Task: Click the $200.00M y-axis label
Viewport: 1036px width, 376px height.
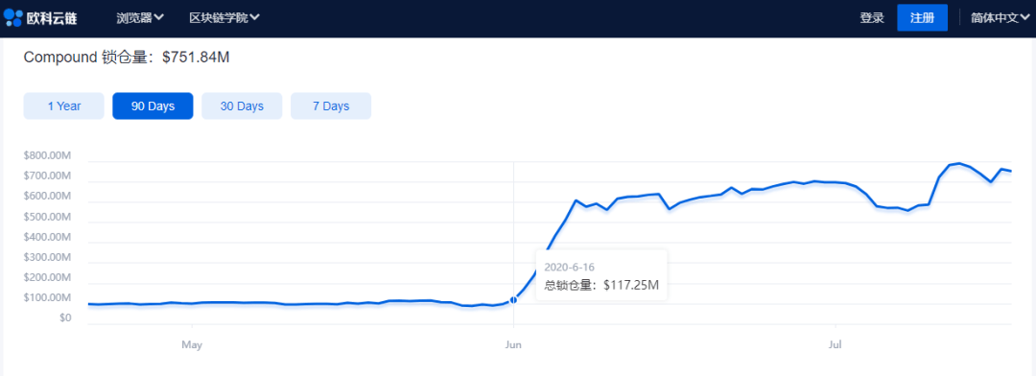Action: pos(47,277)
